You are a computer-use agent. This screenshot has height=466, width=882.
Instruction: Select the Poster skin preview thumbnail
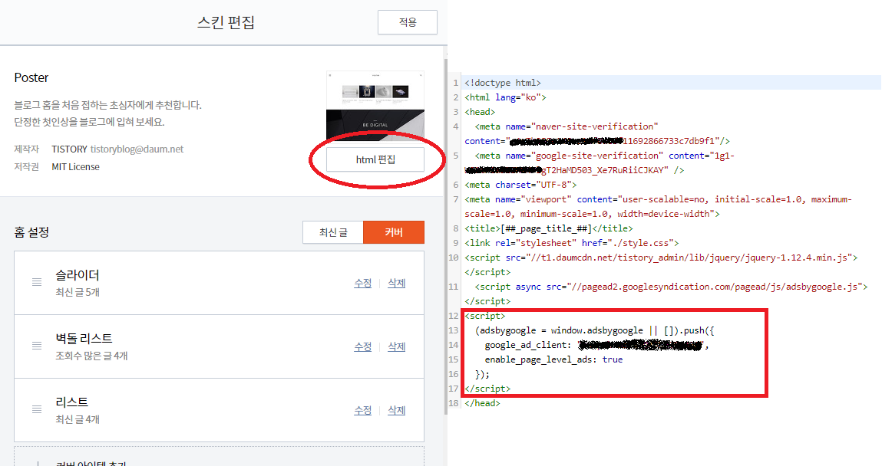pyautogui.click(x=375, y=105)
